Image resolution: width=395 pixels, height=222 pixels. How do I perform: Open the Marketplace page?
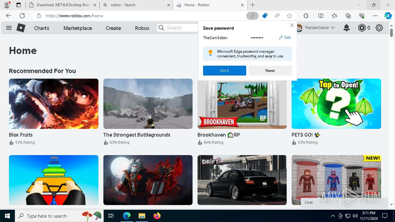(x=78, y=28)
